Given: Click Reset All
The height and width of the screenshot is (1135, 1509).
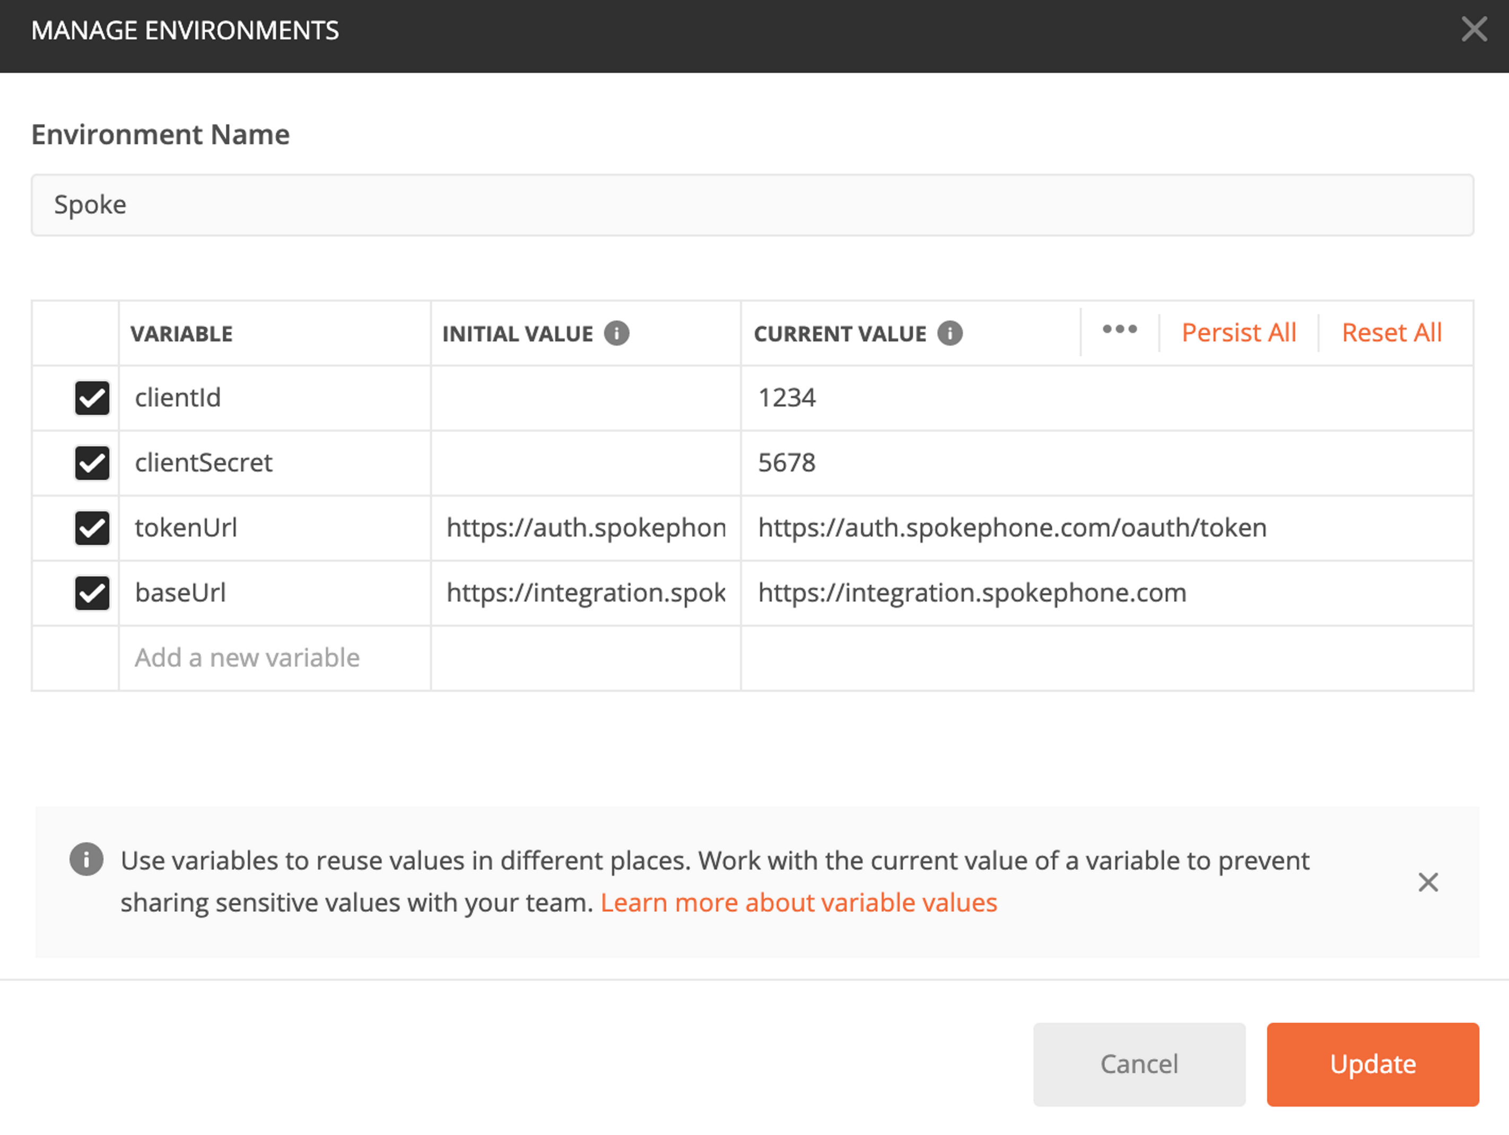Looking at the screenshot, I should pos(1392,332).
